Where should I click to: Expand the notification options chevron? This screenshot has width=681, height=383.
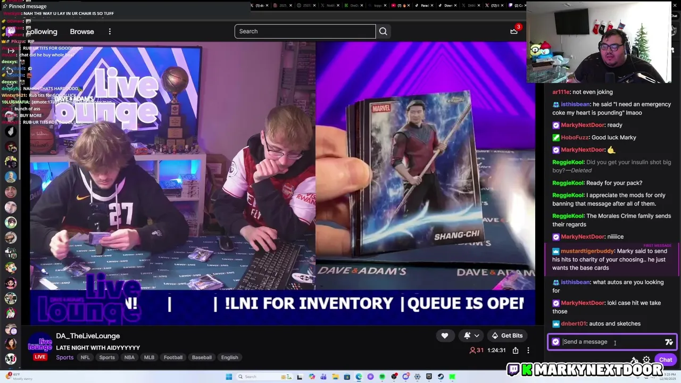pos(477,336)
